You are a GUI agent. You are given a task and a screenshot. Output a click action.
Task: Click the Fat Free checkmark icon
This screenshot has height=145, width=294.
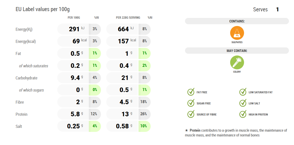(x=191, y=92)
